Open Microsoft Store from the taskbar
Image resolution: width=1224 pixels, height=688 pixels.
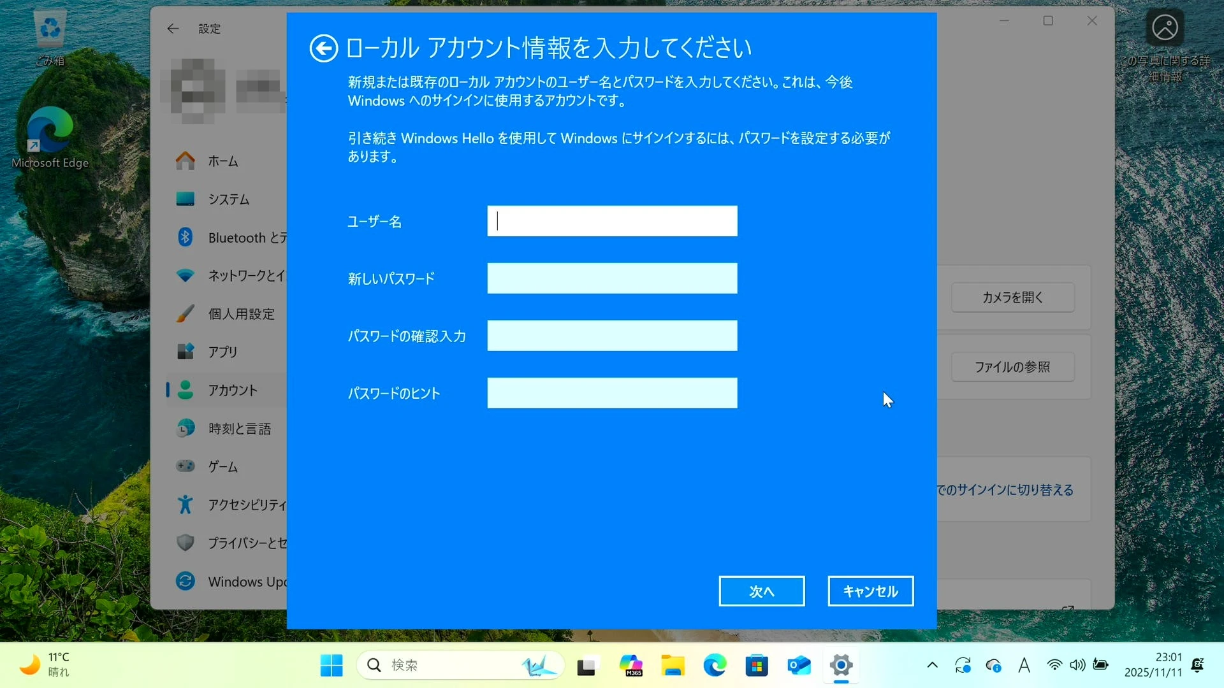[x=757, y=666]
